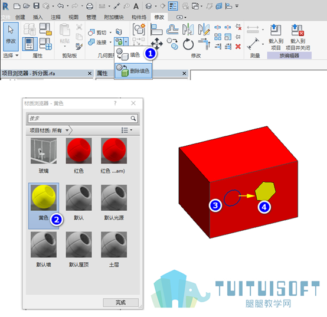Select the Copy tool
327x317 pixels.
point(172,44)
